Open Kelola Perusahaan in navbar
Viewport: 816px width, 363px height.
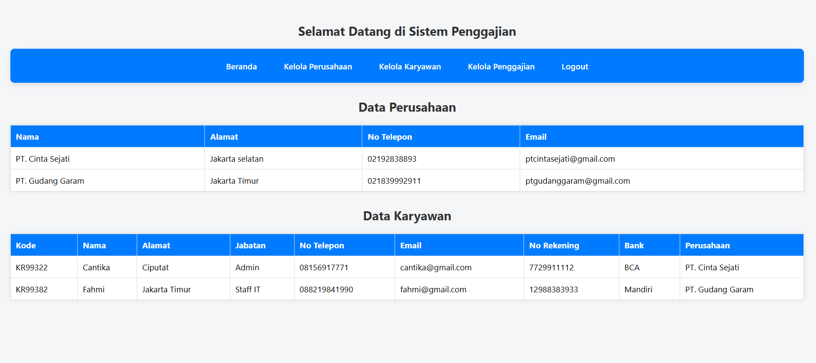(x=318, y=67)
